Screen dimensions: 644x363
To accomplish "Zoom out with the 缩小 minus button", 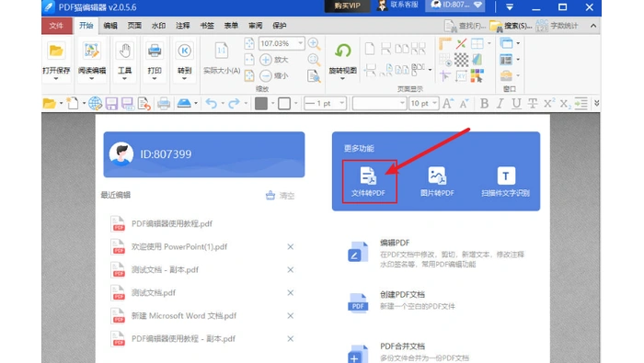I will click(266, 76).
